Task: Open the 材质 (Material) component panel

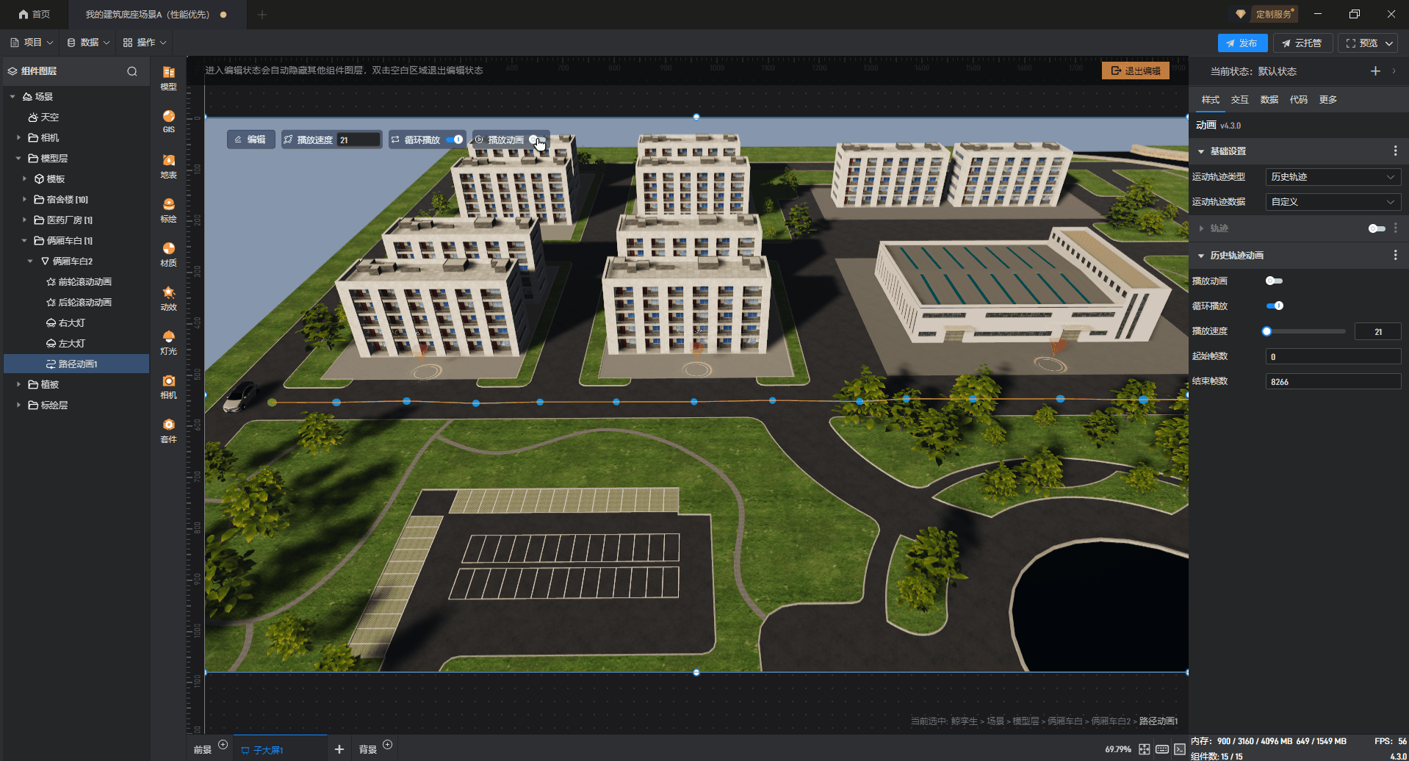Action: [168, 254]
